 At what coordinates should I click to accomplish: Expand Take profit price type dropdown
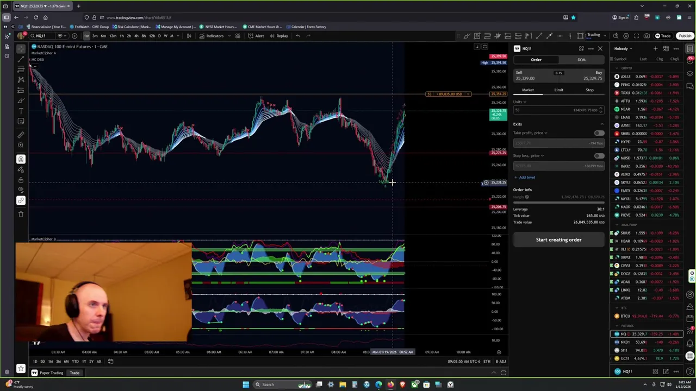530,133
